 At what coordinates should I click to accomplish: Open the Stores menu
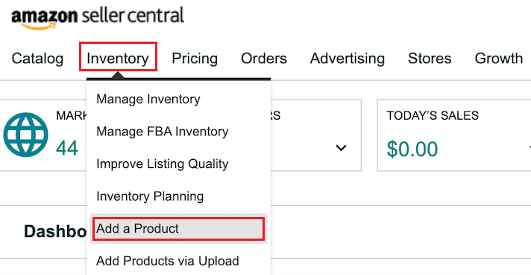pos(430,59)
